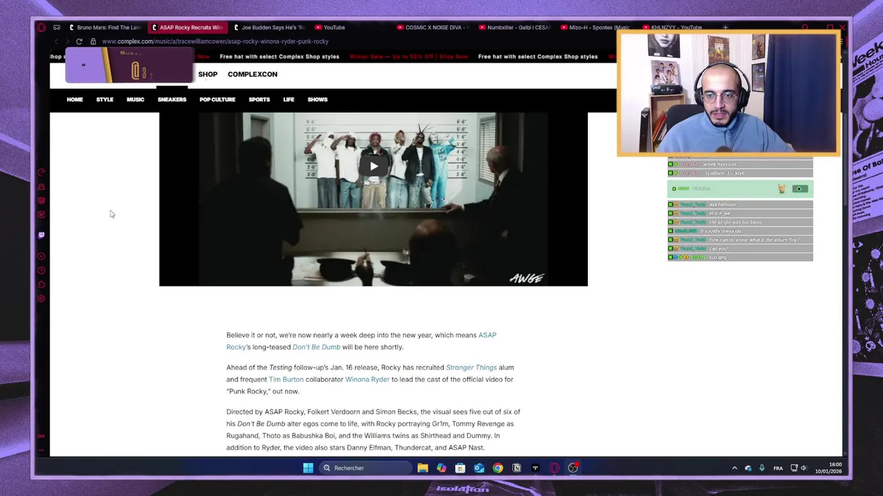Open Microsoft Store from taskbar

[x=460, y=468]
